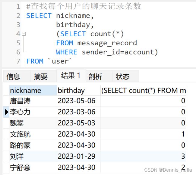Screen dimensions: 196x175
Task: Collapse the subquery code fold at line 4
Action: 24,34
